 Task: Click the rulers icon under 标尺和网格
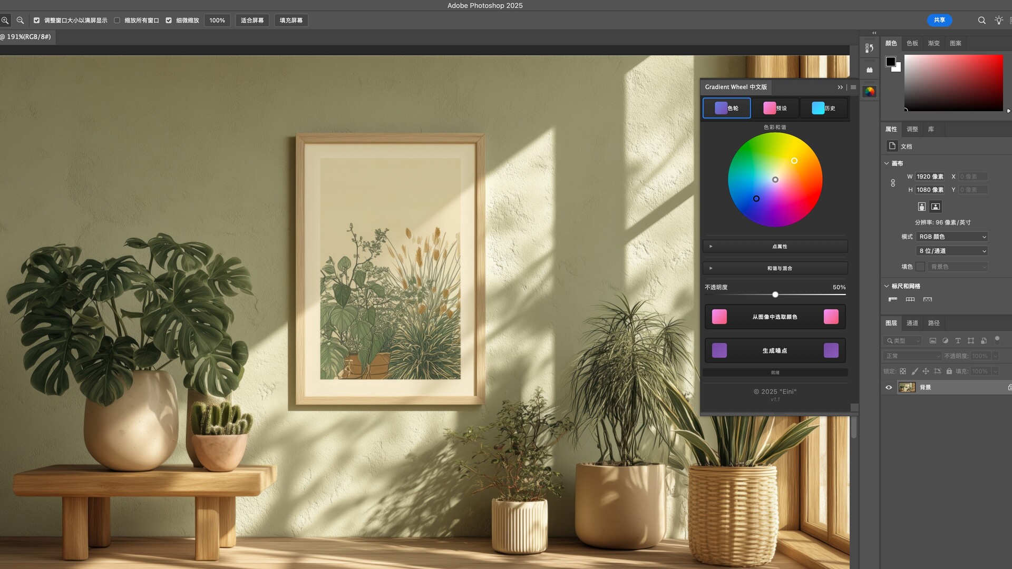pos(893,299)
